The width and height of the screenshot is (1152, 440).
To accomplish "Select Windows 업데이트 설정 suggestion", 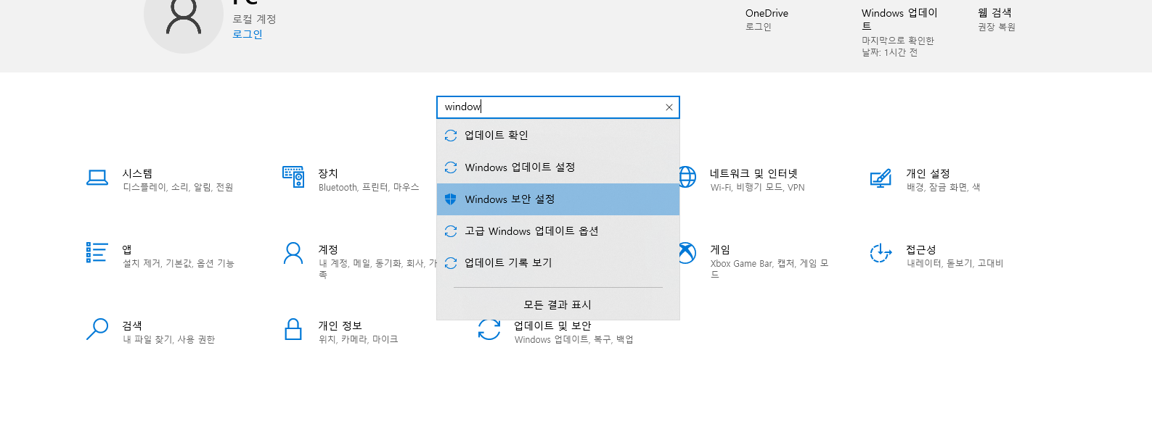I will [558, 167].
